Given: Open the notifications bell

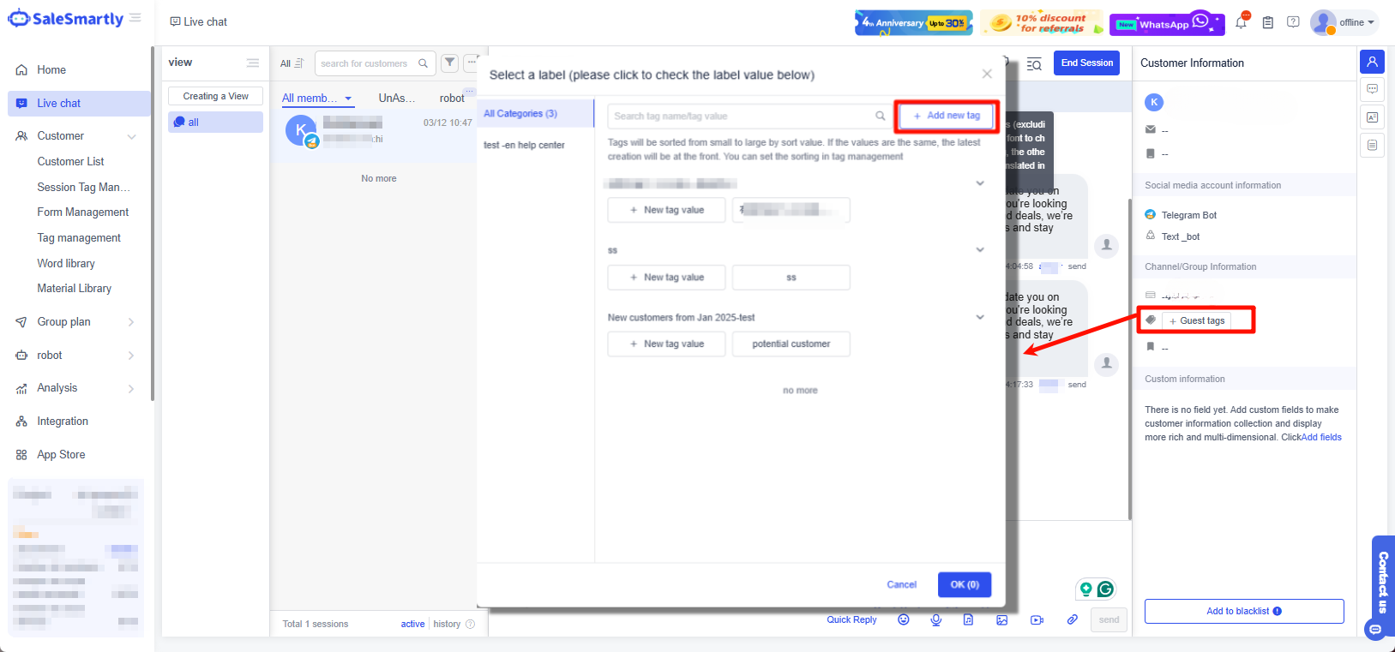Looking at the screenshot, I should [1241, 22].
